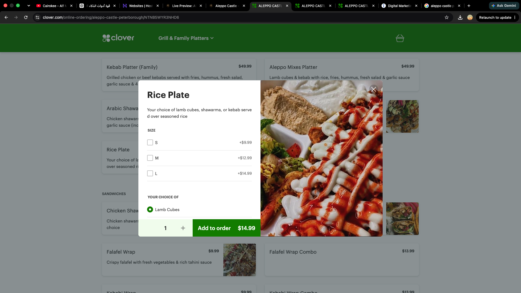Switch to the Cairokee YouTube tab
The height and width of the screenshot is (293, 521).
[54, 6]
